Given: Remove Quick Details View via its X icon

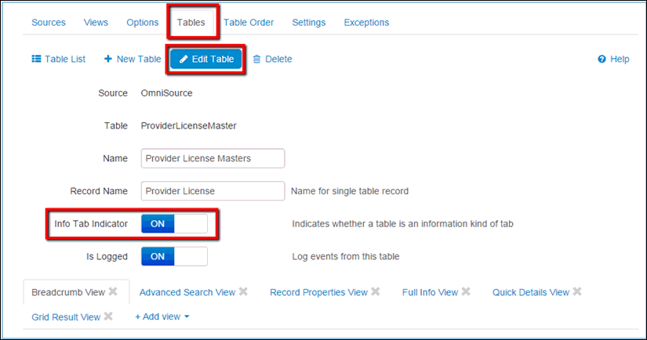Looking at the screenshot, I should click(x=577, y=291).
